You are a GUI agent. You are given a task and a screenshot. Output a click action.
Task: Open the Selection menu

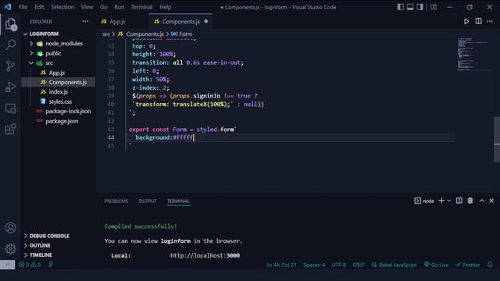[62, 7]
